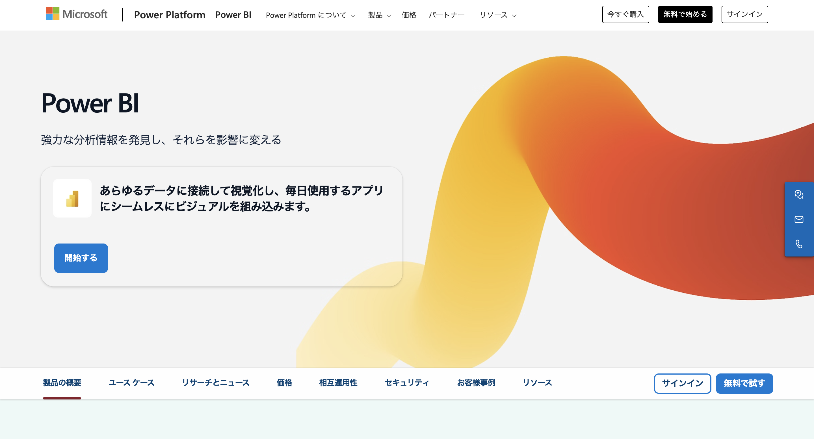The image size is (814, 439).
Task: Select 価格 tab in lower bar
Action: [284, 383]
